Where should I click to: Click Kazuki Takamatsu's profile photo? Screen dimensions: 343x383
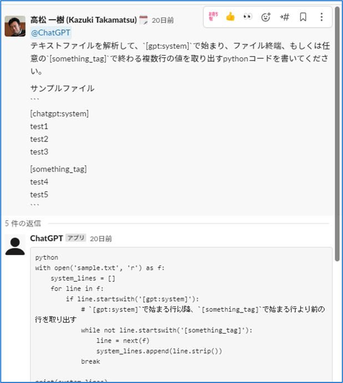tap(15, 26)
